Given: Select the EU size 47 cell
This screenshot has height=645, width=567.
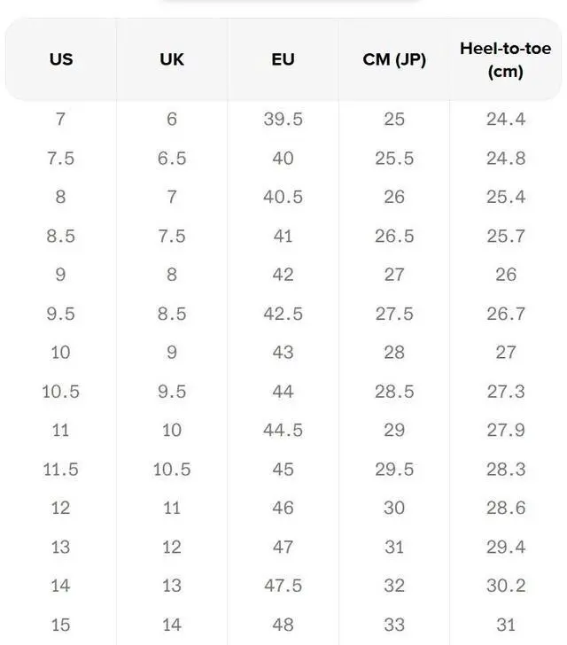Looking at the screenshot, I should click(283, 548).
